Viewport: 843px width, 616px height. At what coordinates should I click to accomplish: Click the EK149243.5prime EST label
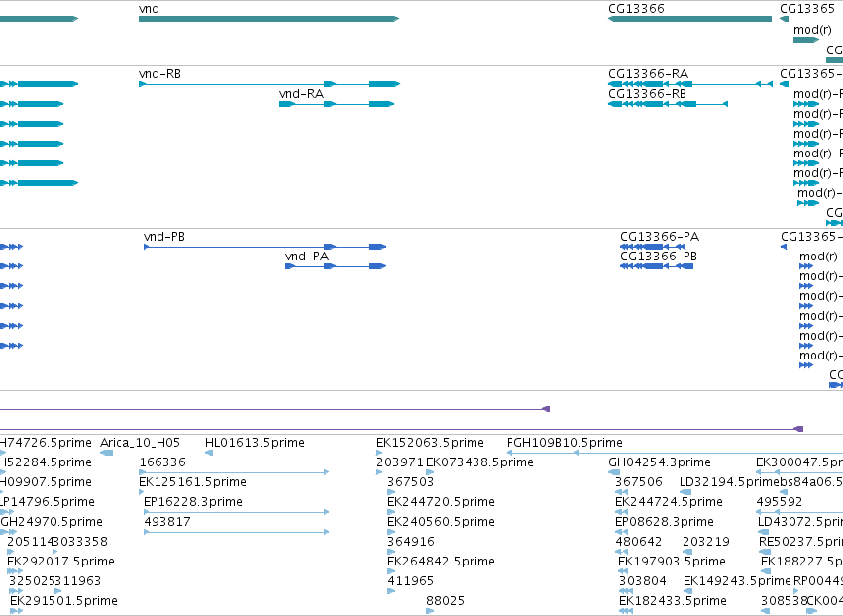click(x=737, y=581)
